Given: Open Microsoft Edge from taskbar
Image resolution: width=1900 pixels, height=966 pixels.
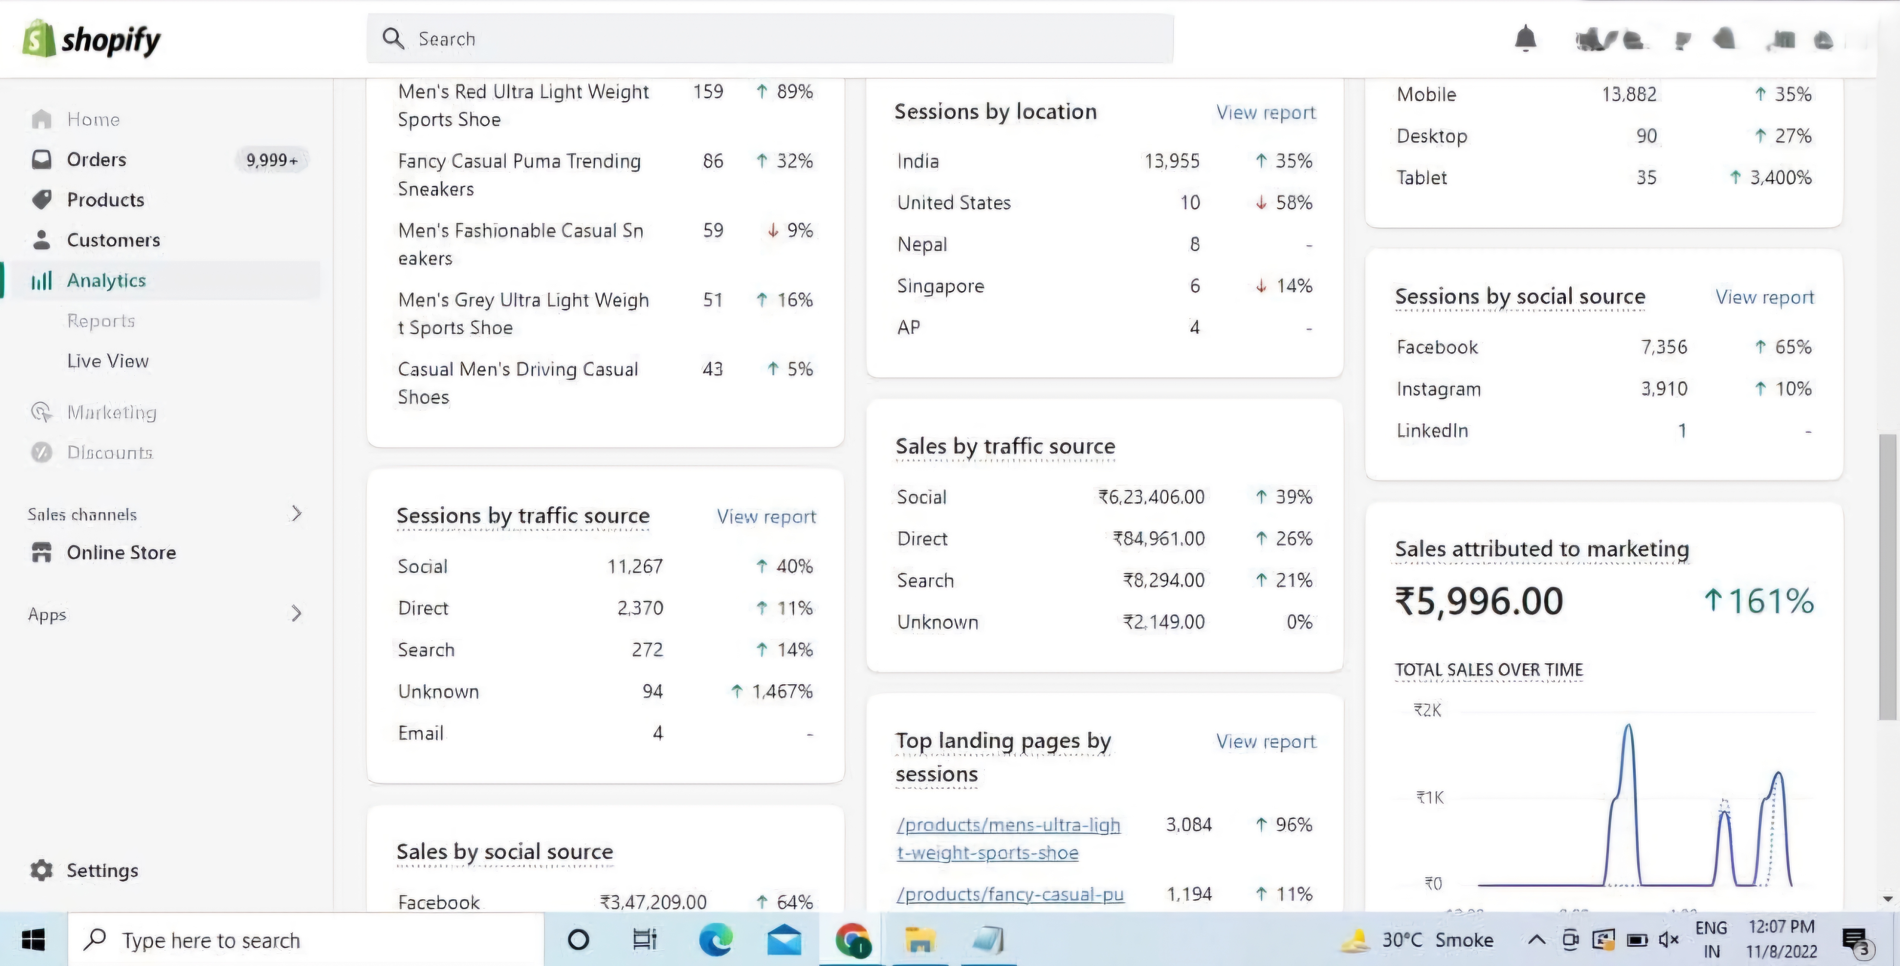Looking at the screenshot, I should click(715, 939).
